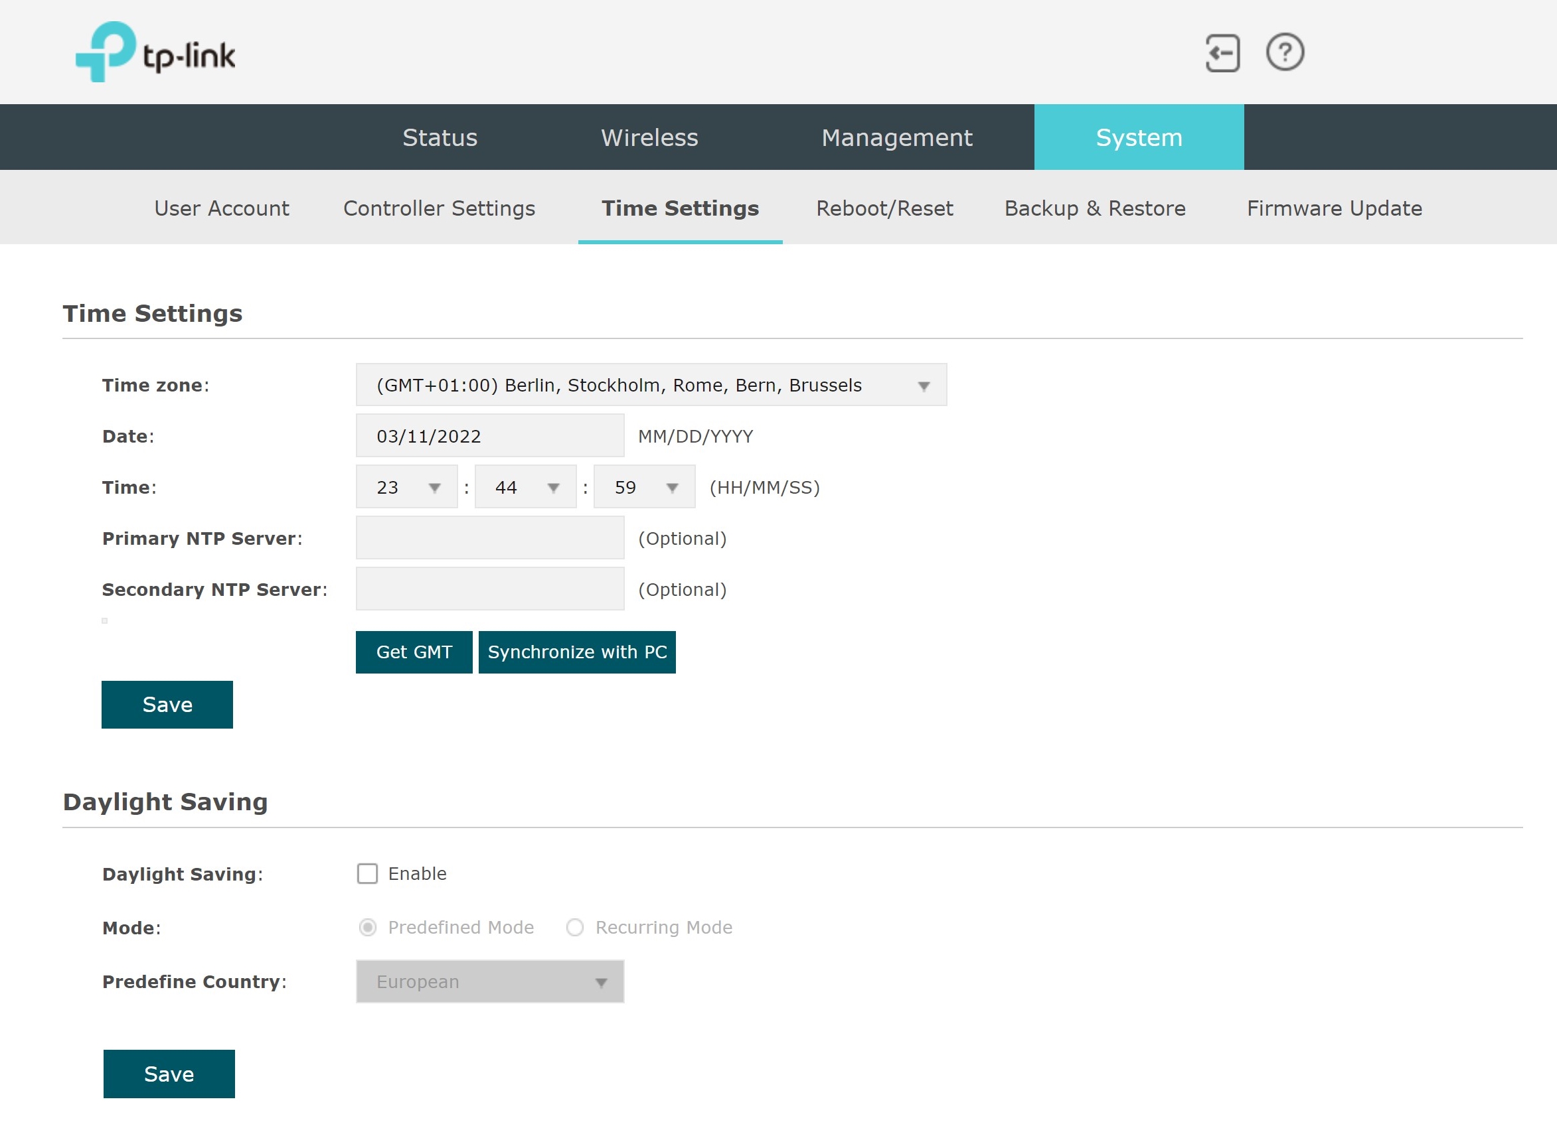The width and height of the screenshot is (1557, 1144).
Task: Click the tp-link logo
Action: point(155,52)
